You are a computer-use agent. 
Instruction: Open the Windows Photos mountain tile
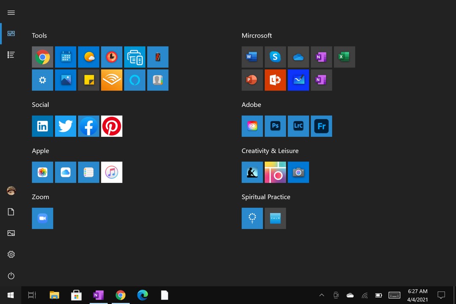66,80
